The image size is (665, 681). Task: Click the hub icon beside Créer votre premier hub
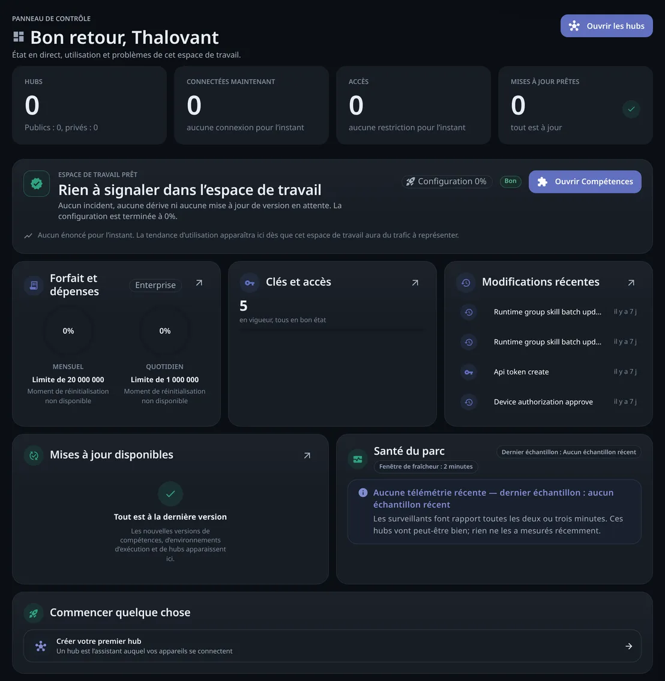coord(41,646)
